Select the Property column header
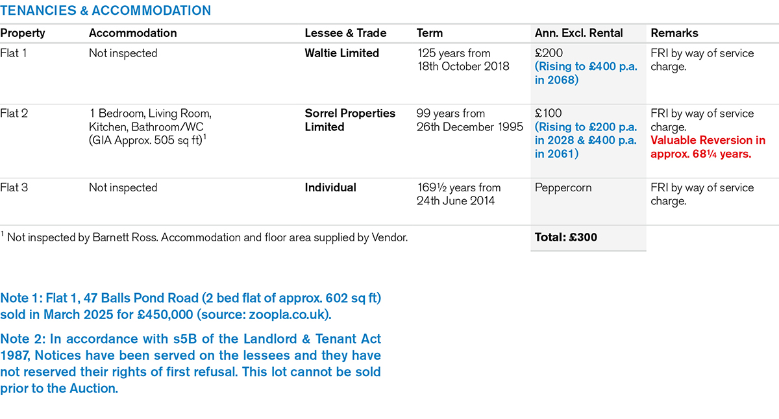 coord(23,33)
